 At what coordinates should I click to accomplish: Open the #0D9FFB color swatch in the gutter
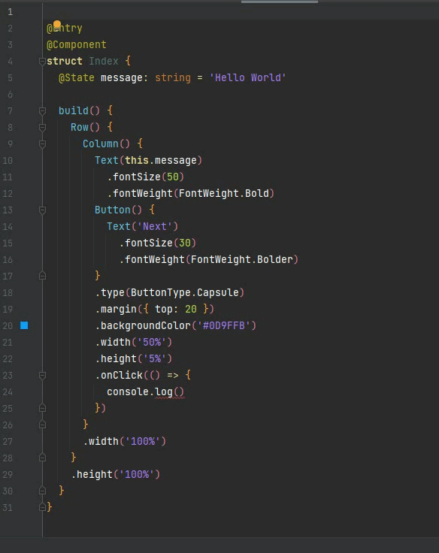tap(24, 325)
